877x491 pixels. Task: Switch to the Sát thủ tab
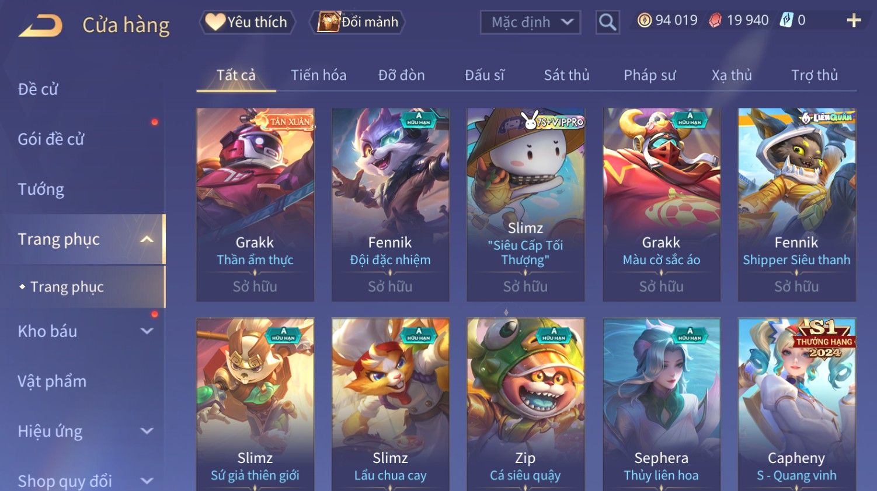566,75
